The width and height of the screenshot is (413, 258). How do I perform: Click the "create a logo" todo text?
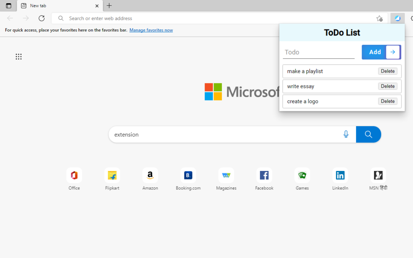click(303, 101)
